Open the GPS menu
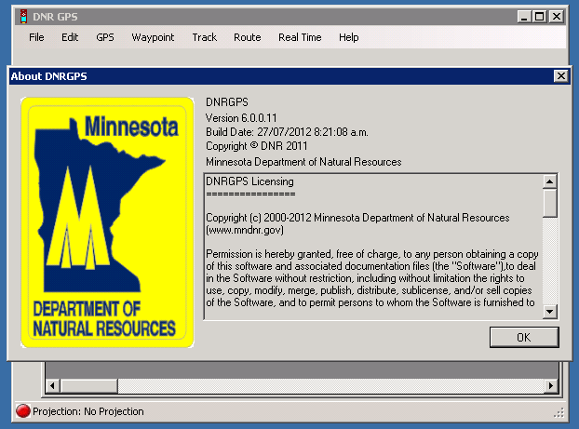579x429 pixels. click(105, 37)
